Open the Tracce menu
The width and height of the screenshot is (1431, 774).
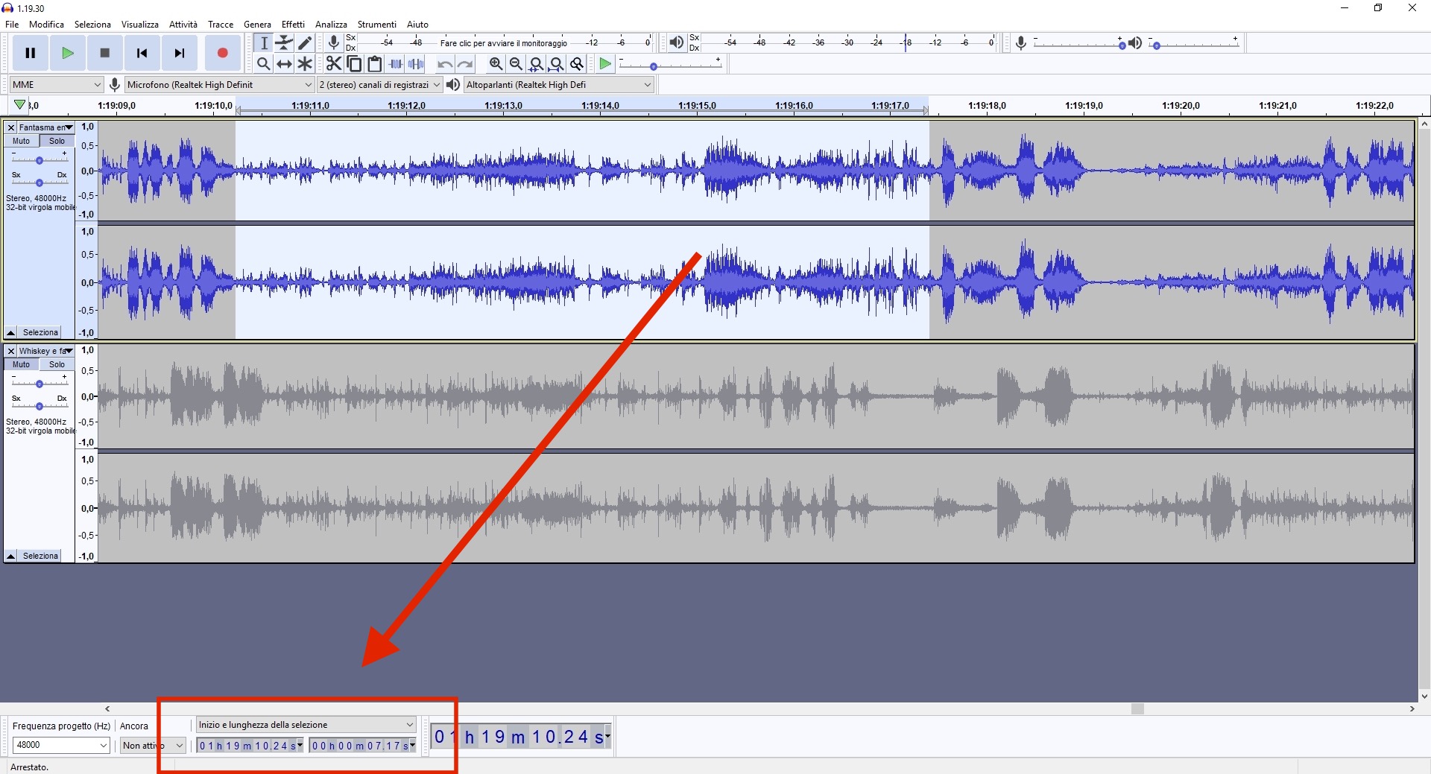click(221, 24)
